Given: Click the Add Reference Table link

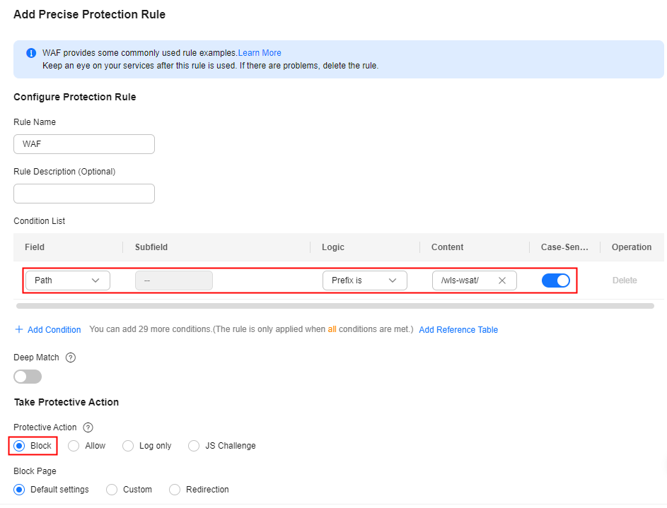Looking at the screenshot, I should [x=458, y=330].
